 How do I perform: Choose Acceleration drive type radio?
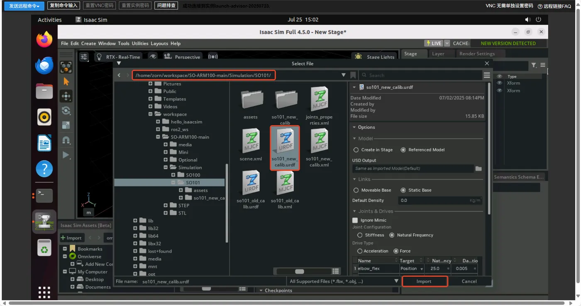click(x=360, y=251)
